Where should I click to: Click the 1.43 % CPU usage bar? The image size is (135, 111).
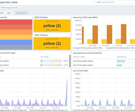[51, 65]
